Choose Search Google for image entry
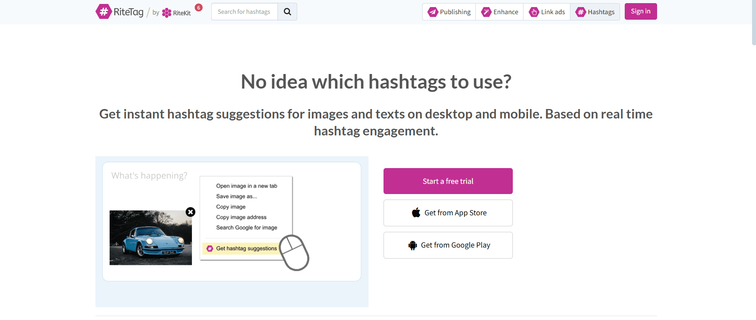756x320 pixels. point(246,228)
